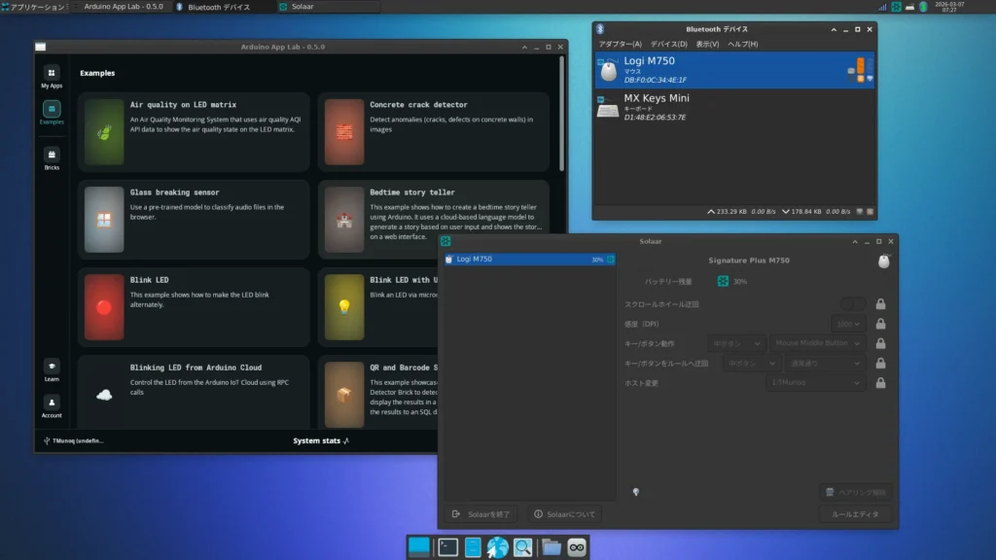
Task: Click lock icon beside DPI sensitivity setting
Action: [880, 324]
